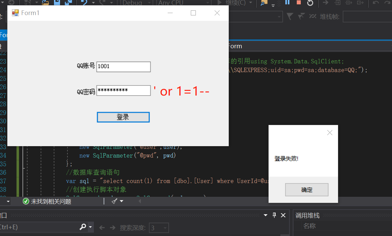Click the step over toolbar icon
Image resolution: width=392 pixels, height=236 pixels.
click(x=349, y=3)
